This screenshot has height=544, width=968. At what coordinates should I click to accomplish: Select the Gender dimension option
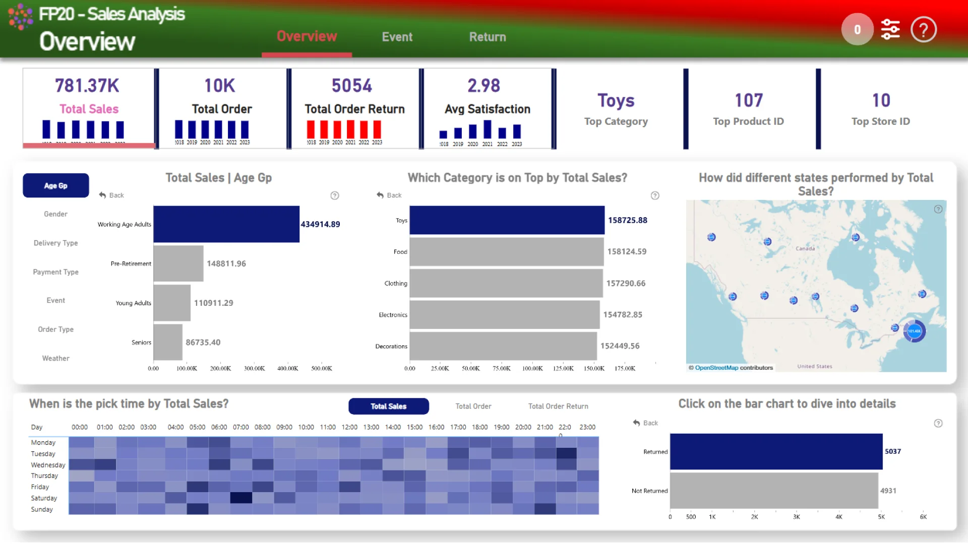pyautogui.click(x=55, y=214)
